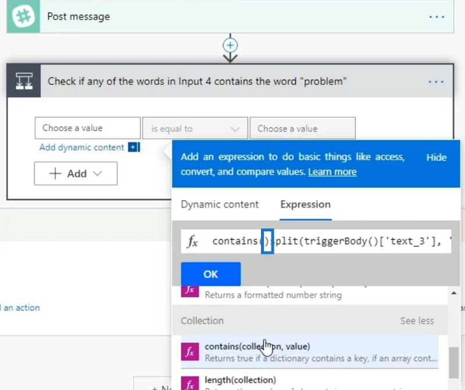Viewport: 465px width, 390px height.
Task: Click the condition title about Input 4
Action: pyautogui.click(x=197, y=81)
